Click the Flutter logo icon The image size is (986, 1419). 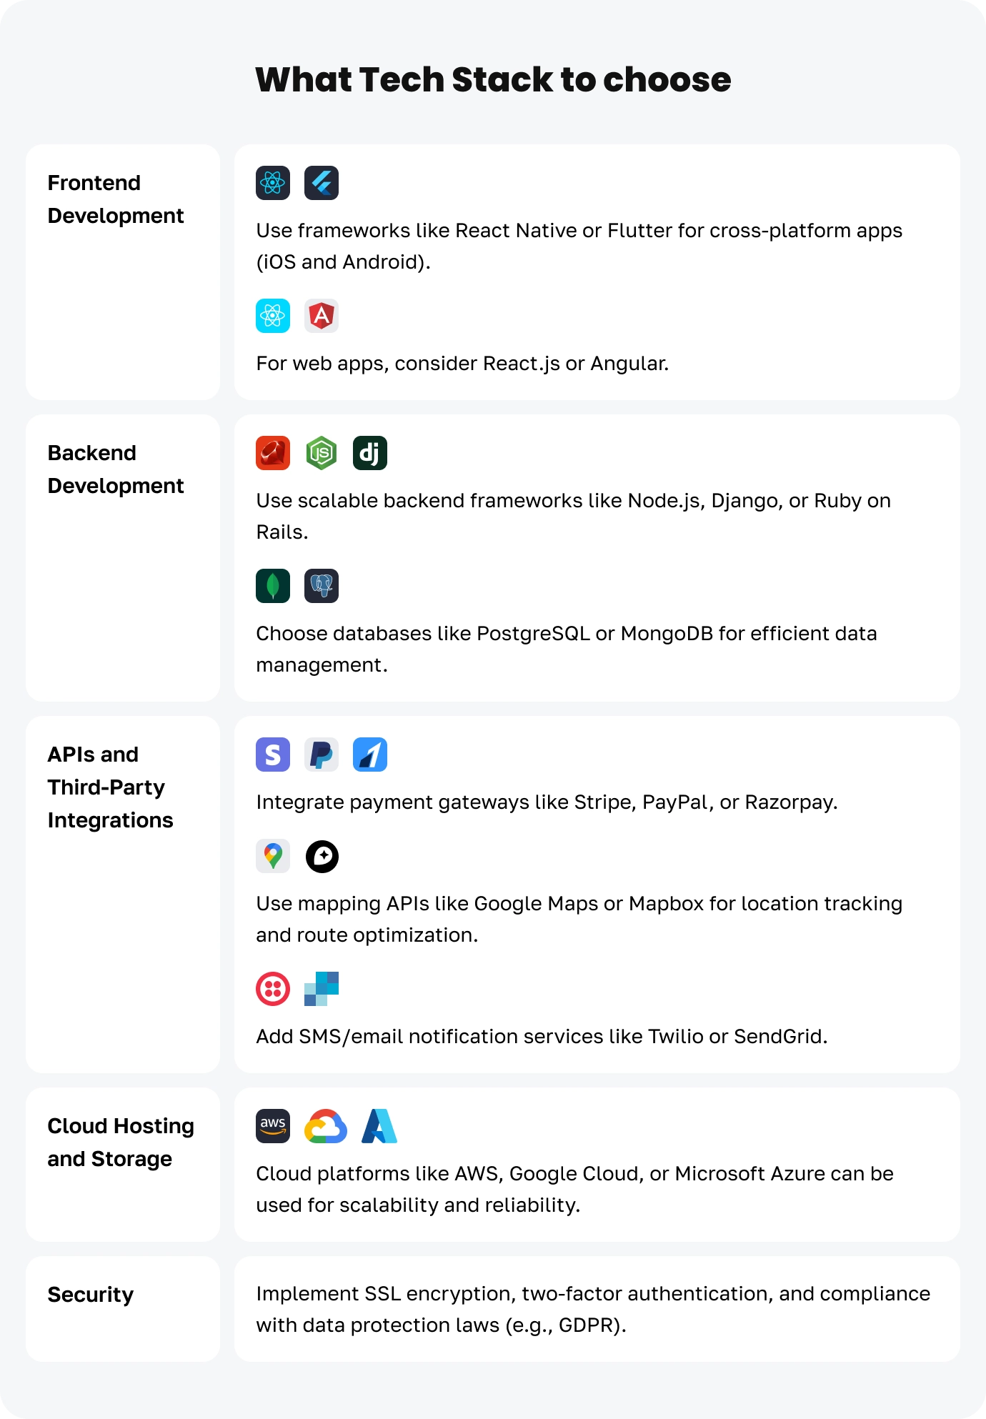click(322, 183)
